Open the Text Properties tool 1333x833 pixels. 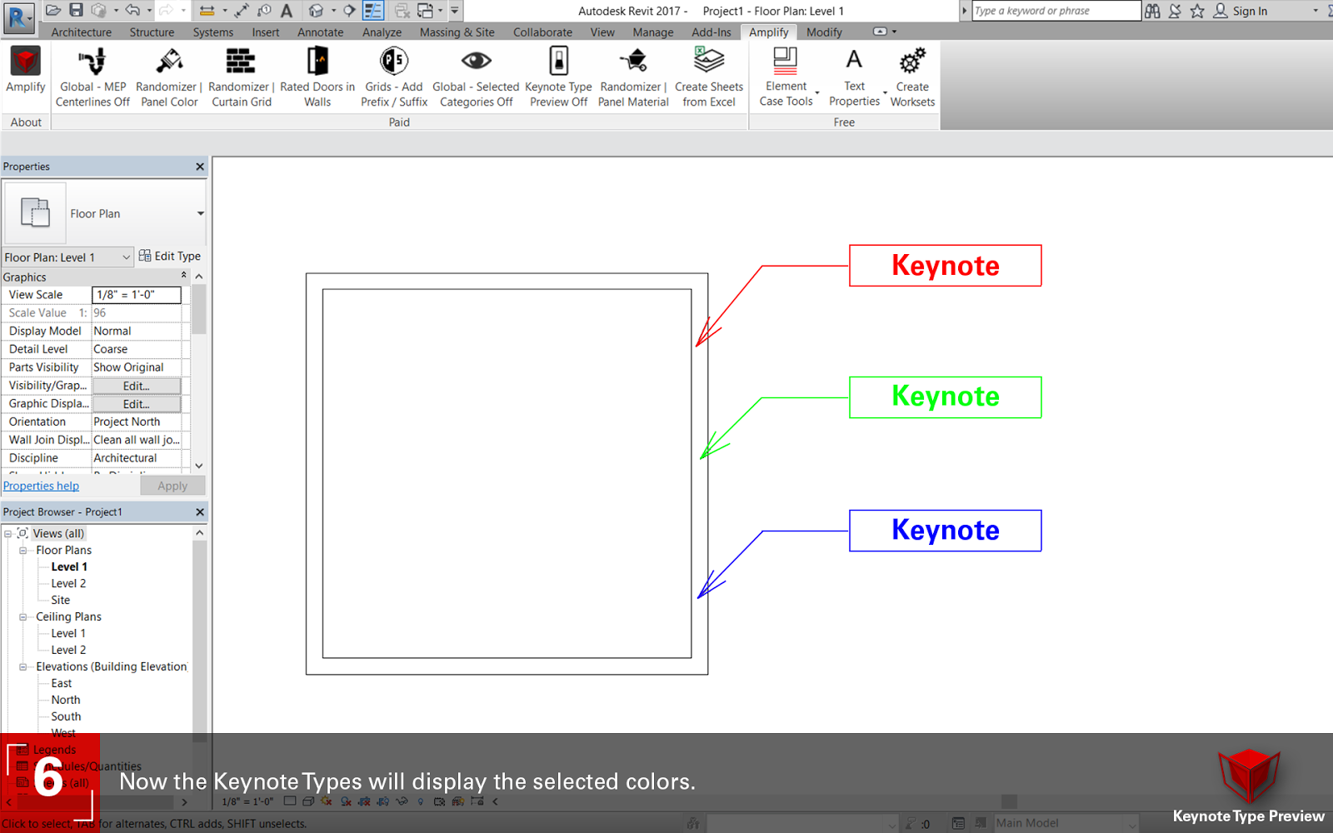point(854,75)
